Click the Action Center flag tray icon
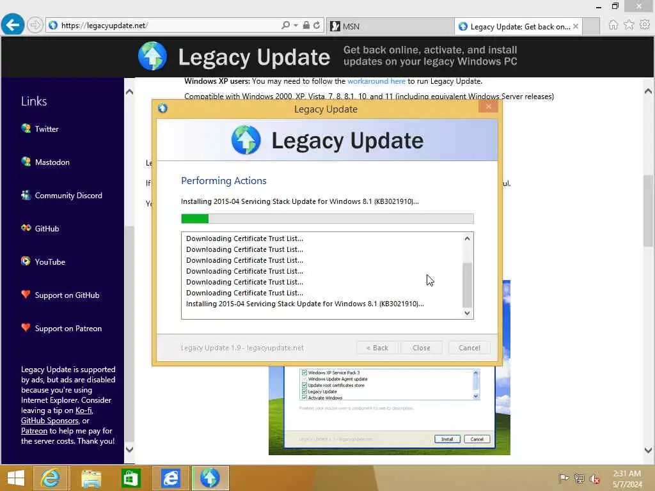Image resolution: width=655 pixels, height=491 pixels. coord(564,478)
